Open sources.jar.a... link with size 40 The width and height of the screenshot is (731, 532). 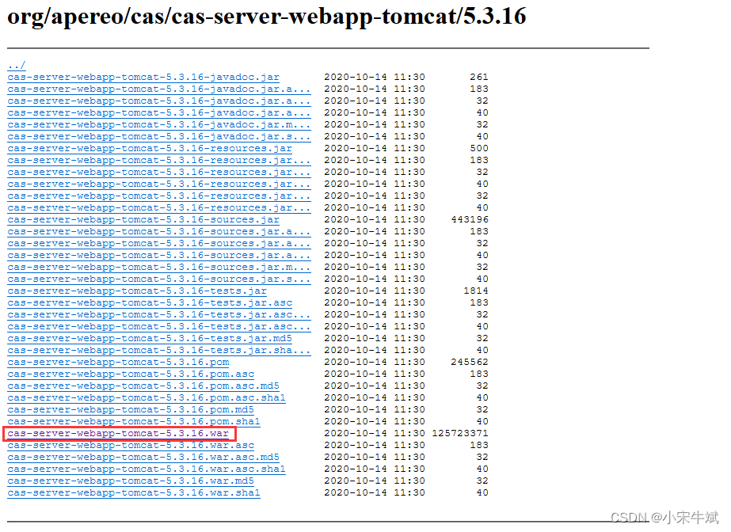pos(159,255)
